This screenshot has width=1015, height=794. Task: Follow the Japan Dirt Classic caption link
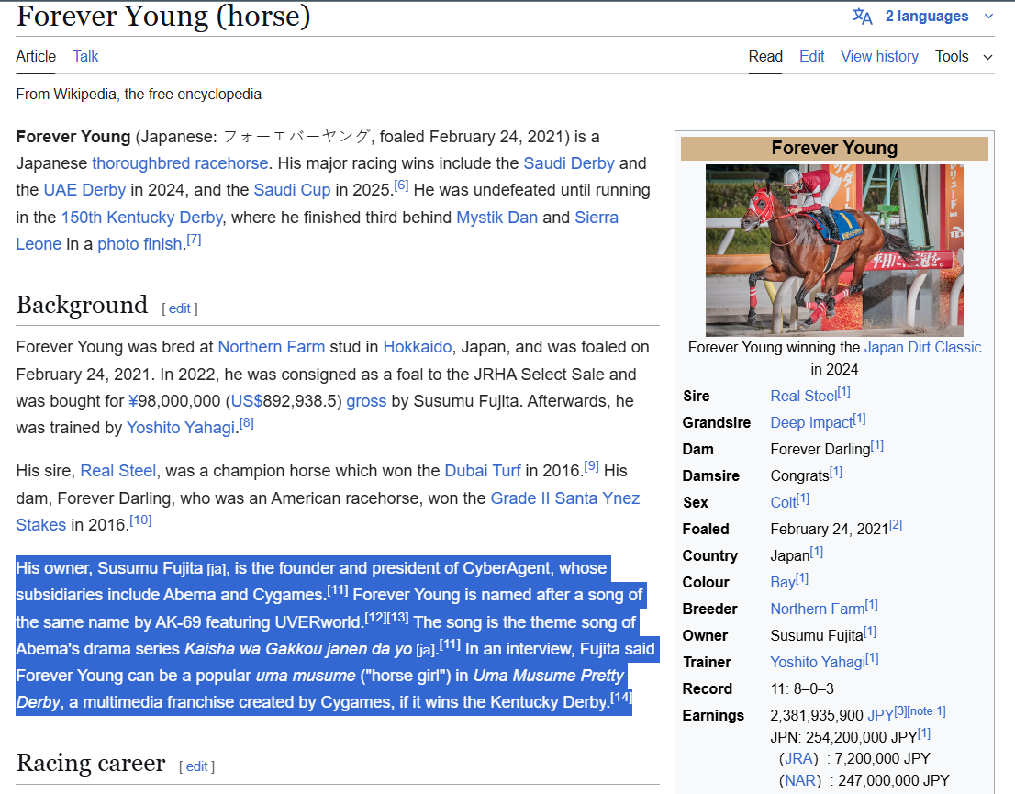922,348
